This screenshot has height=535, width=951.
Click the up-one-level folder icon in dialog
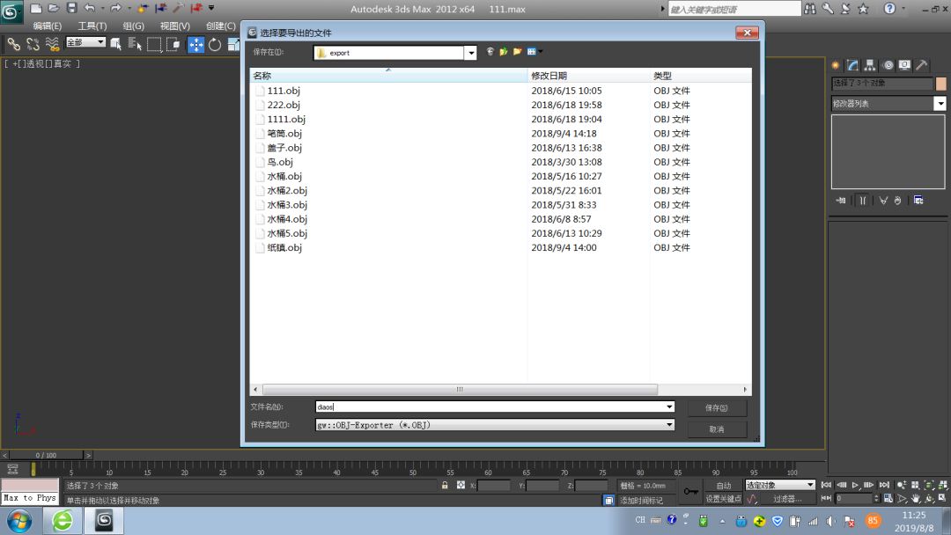504,52
